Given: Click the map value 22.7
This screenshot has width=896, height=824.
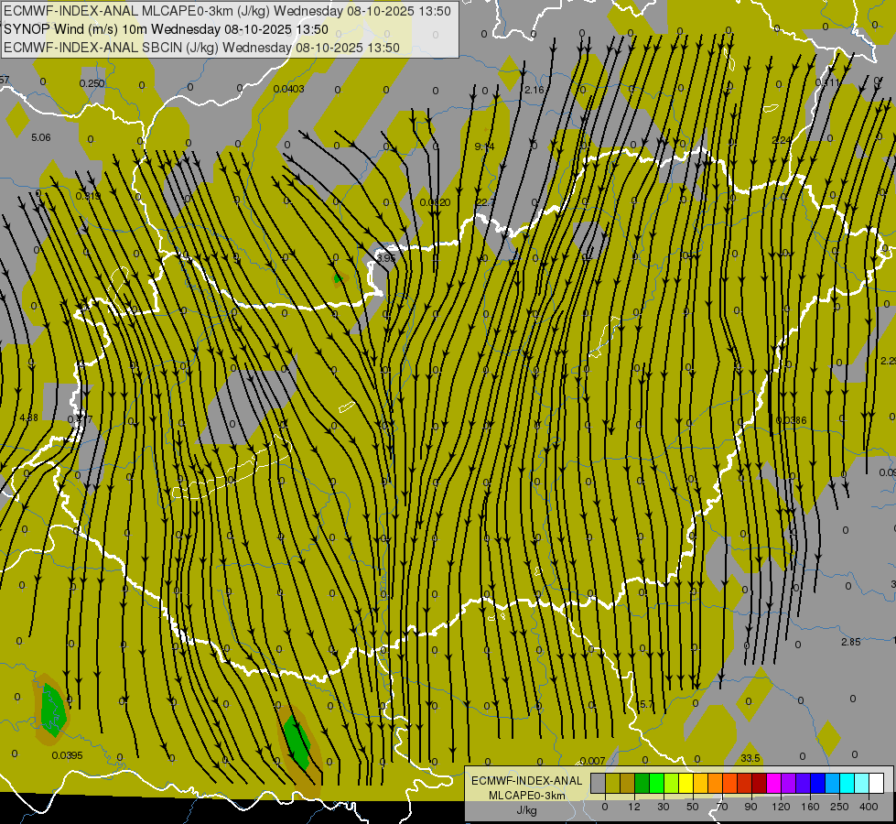Looking at the screenshot, I should pos(484,202).
